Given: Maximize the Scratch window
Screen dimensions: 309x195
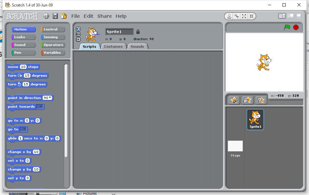Looking at the screenshot, I should click(x=284, y=5).
